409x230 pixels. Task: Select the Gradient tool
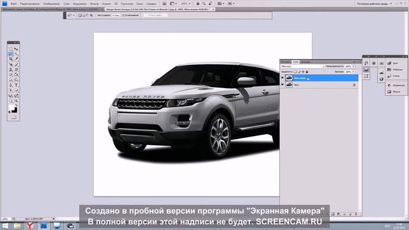pos(16,75)
